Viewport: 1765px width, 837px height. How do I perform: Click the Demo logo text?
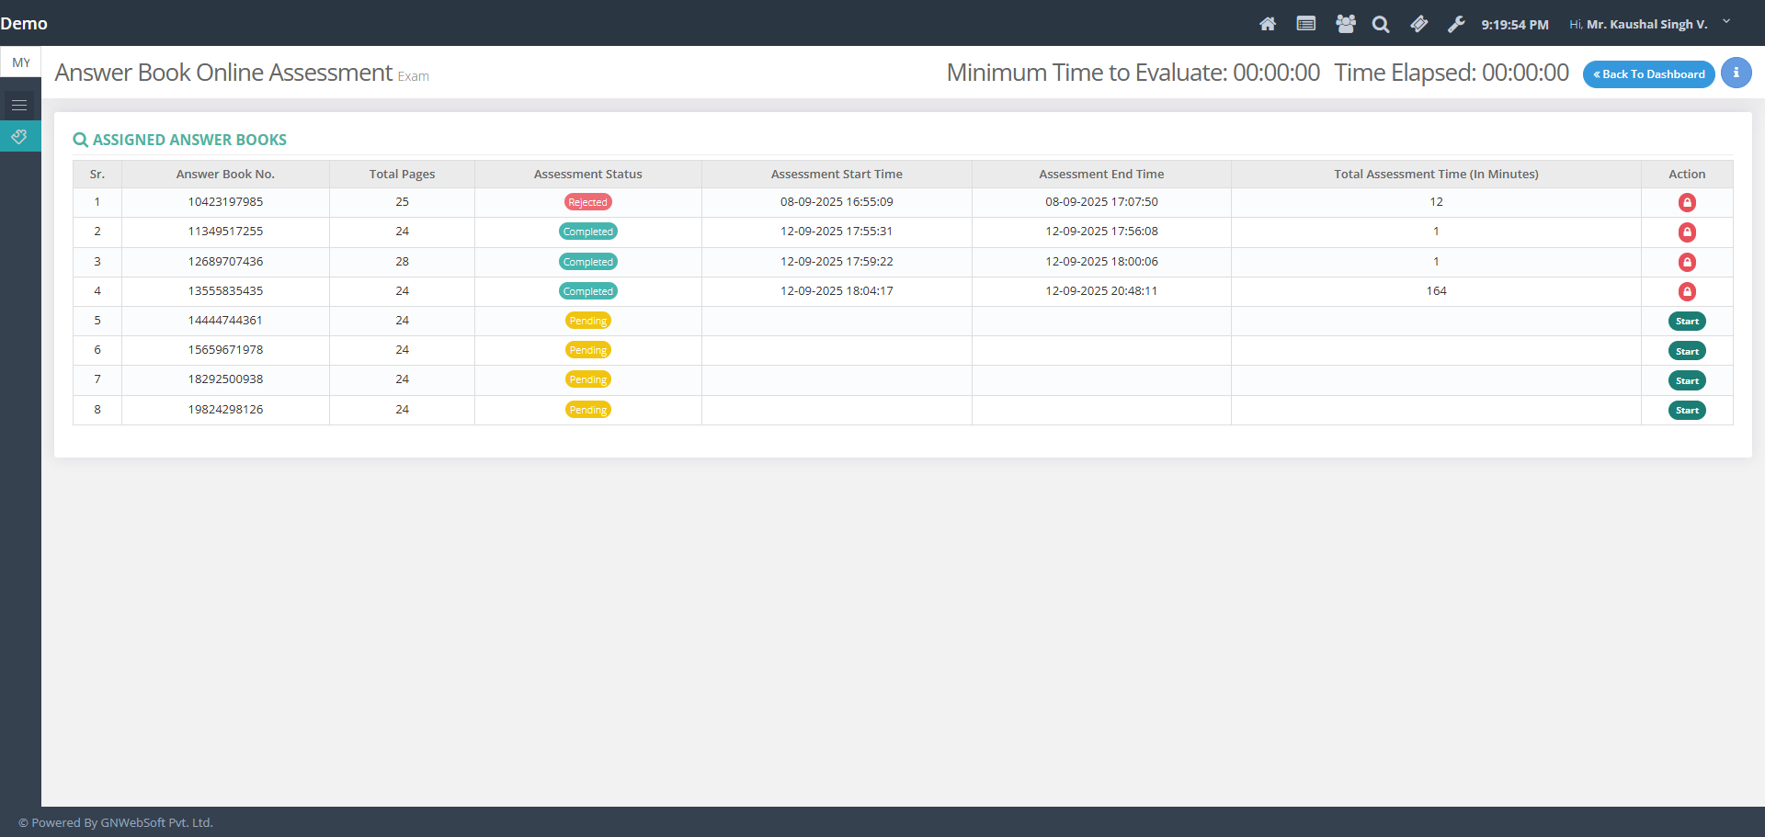[x=24, y=24]
